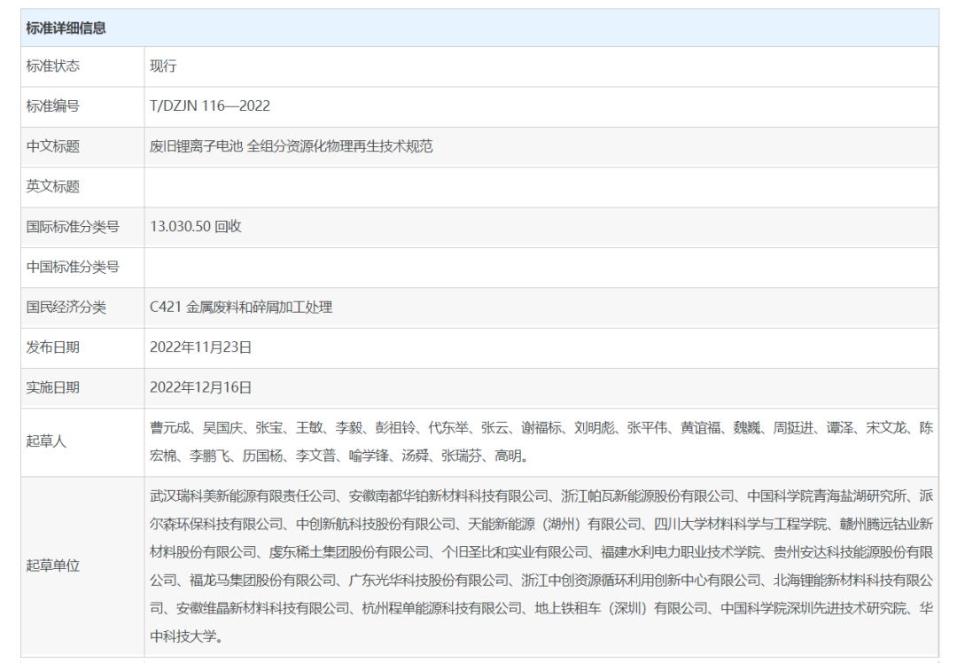The height and width of the screenshot is (663, 957).
Task: Select the 中国标准分类号 row label
Action: 73,267
